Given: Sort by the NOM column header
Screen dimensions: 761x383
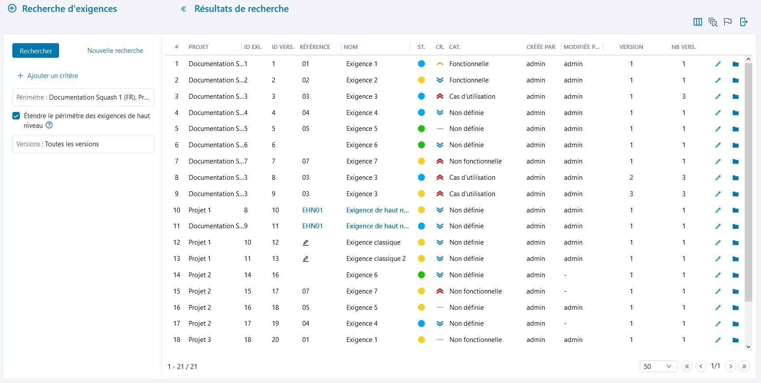Looking at the screenshot, I should [x=351, y=47].
